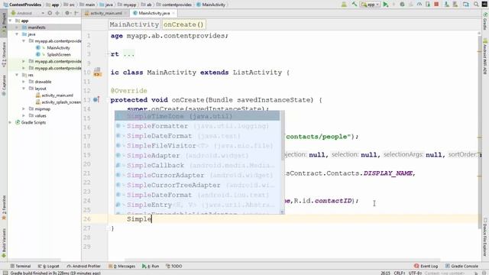Click MainActivity breadcrumb in the editor

pos(134,24)
